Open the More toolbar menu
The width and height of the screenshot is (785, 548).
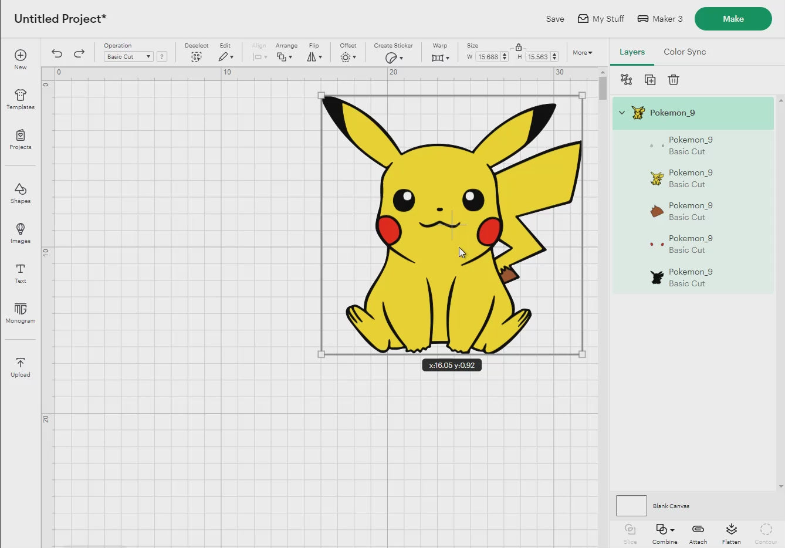pos(583,53)
